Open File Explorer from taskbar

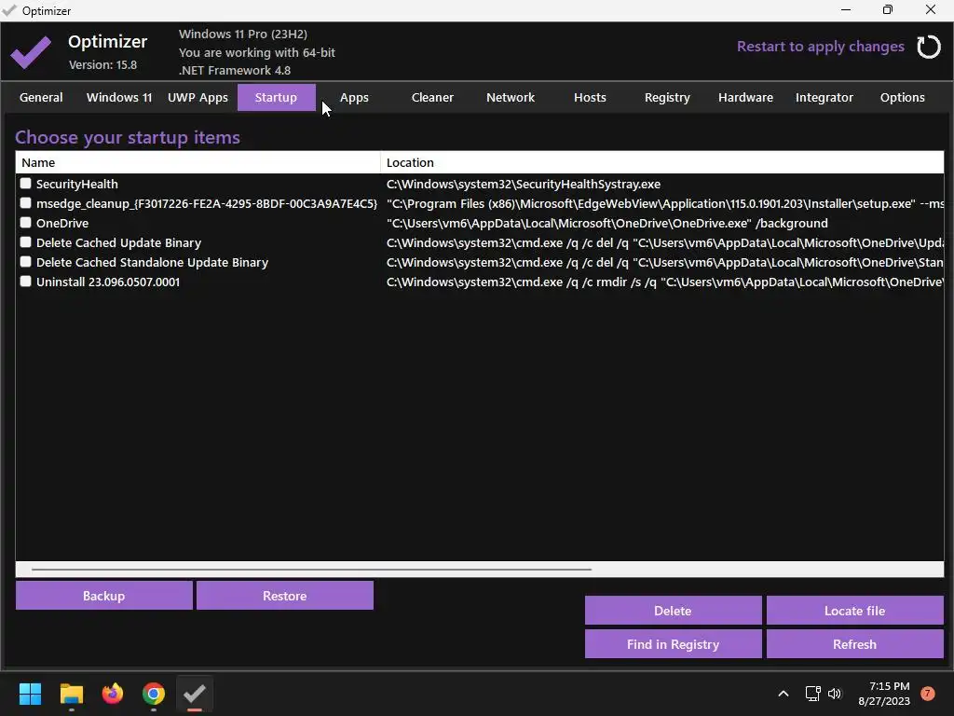[71, 694]
